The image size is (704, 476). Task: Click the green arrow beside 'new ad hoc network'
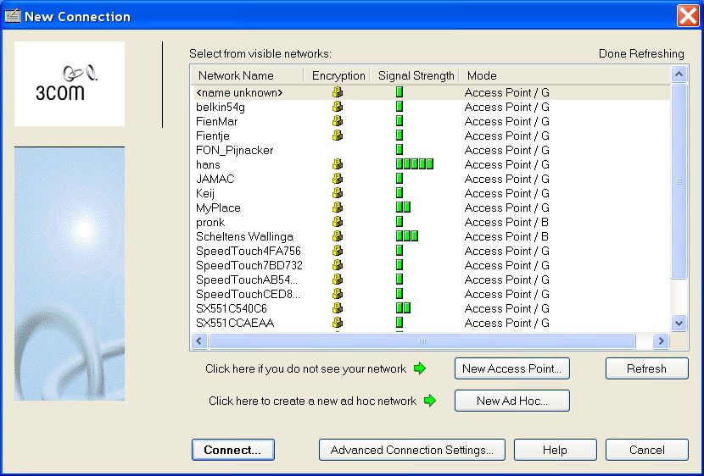tap(430, 401)
